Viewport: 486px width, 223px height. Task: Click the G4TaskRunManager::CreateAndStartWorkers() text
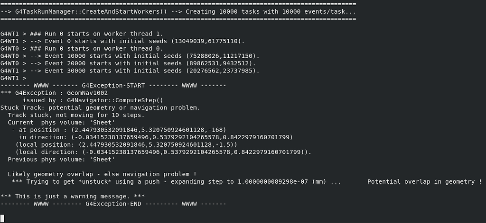[x=74, y=11]
